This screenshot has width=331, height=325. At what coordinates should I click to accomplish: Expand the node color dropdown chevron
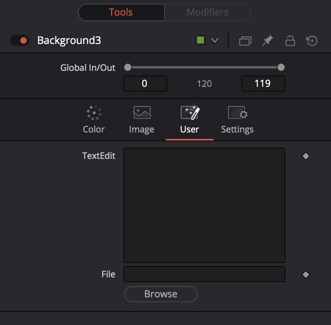pos(215,40)
